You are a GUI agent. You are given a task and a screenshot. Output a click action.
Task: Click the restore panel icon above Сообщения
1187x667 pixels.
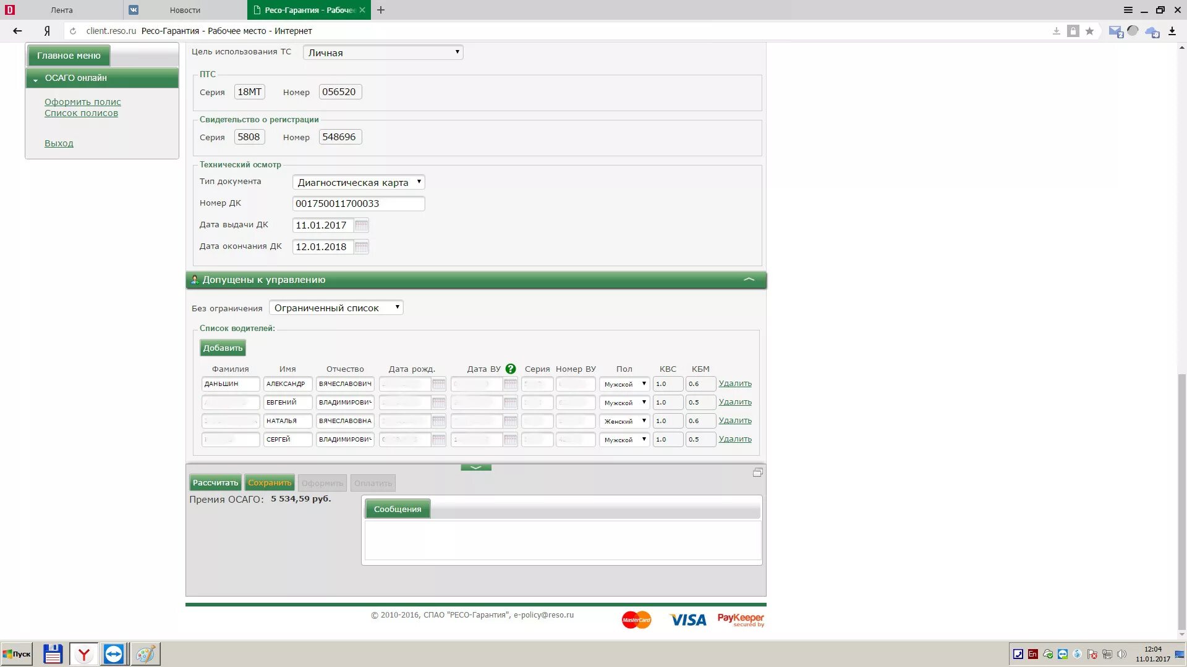[757, 472]
